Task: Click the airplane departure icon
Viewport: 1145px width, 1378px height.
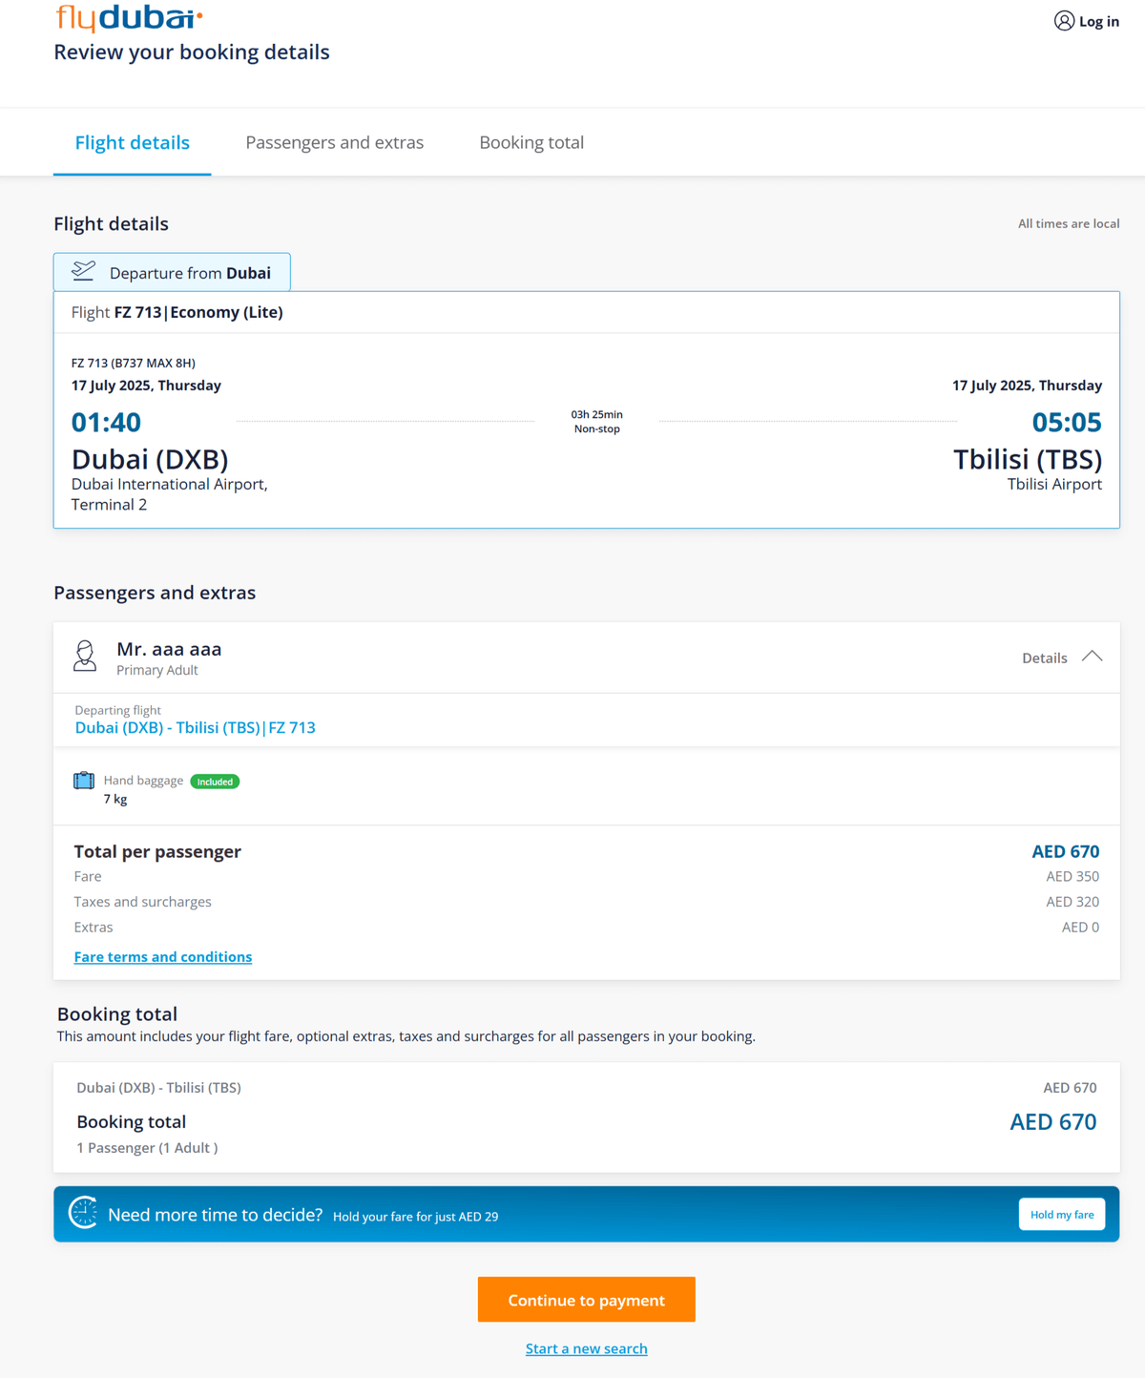Action: tap(84, 272)
